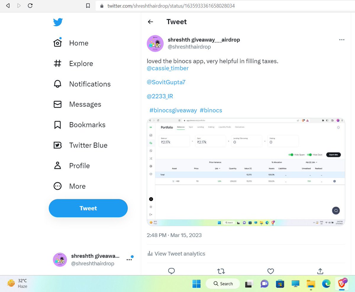355x292 pixels.
Task: Click the taskbar Search box
Action: click(223, 284)
